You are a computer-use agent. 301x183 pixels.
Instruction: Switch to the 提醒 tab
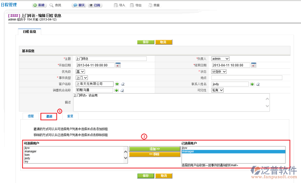tap(30, 116)
